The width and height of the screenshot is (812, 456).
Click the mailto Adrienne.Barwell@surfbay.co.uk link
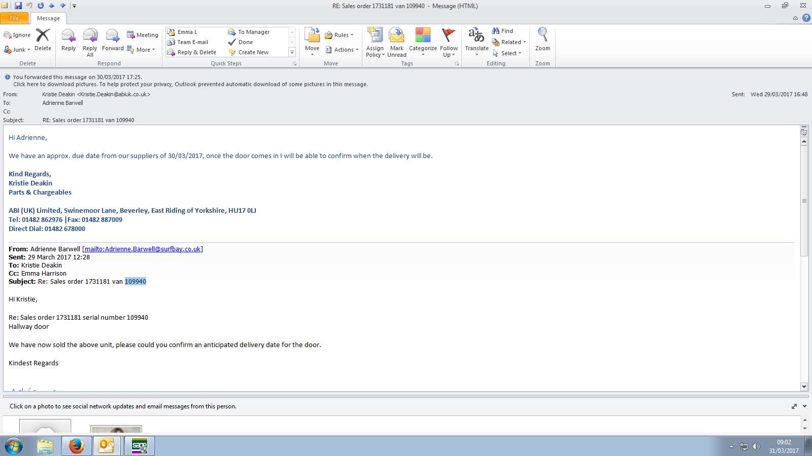point(143,249)
